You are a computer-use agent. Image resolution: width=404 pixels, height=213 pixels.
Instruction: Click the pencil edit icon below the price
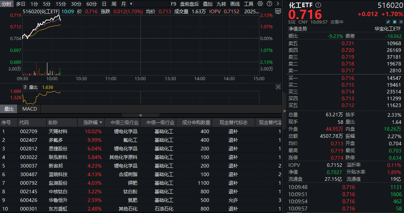click(388, 22)
